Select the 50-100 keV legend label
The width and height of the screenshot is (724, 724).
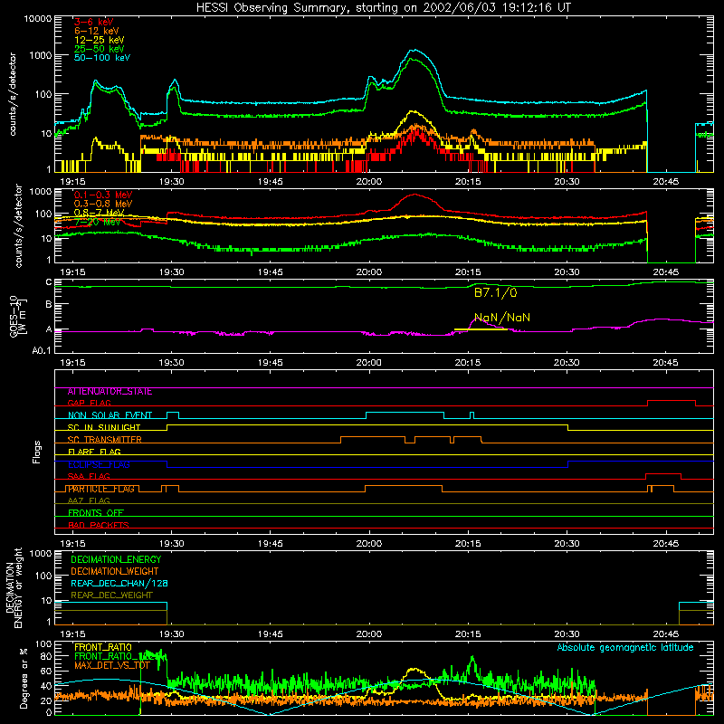pyautogui.click(x=102, y=58)
